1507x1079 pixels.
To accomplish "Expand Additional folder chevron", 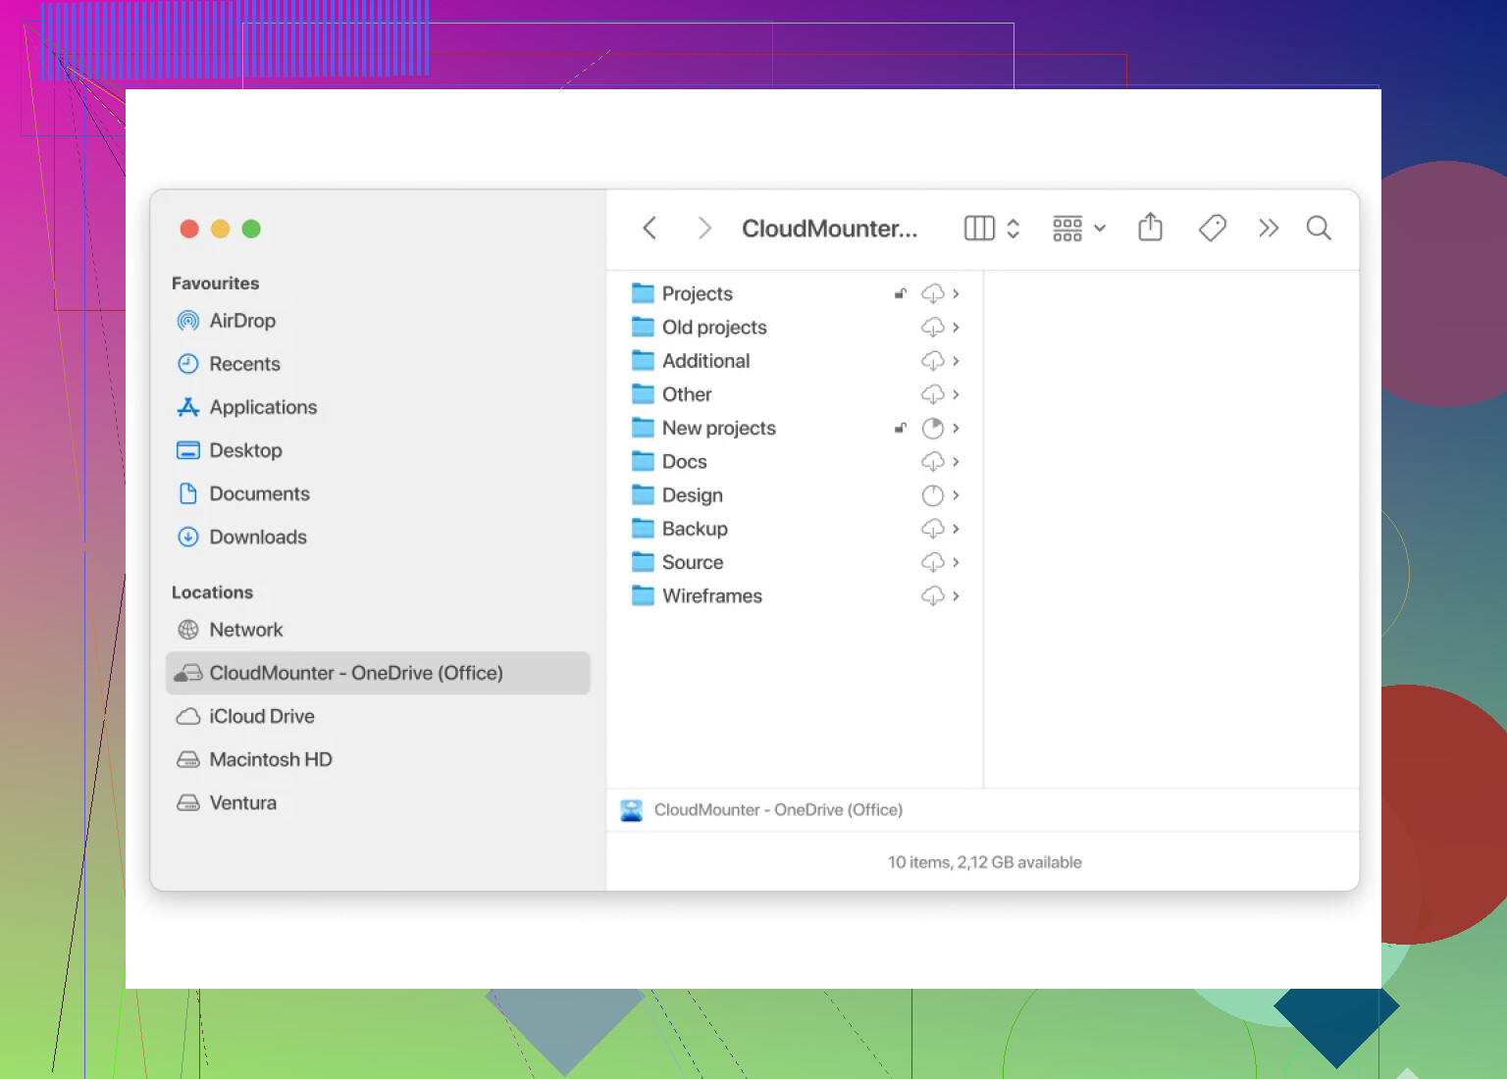I will [956, 361].
